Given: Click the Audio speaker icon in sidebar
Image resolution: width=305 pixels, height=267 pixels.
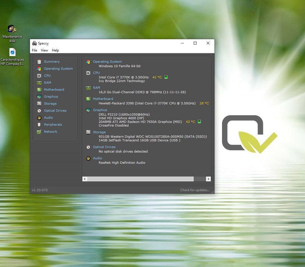Looking at the screenshot, I should pos(39,118).
